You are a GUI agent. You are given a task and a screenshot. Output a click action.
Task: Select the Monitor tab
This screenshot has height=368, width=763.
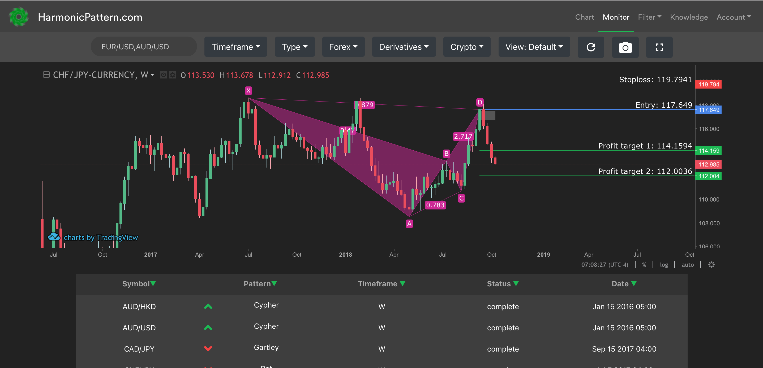616,17
